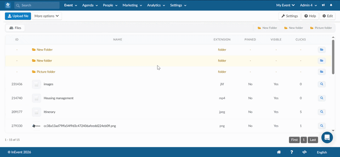Click the PINNED column header
340x157 pixels.
tap(250, 39)
